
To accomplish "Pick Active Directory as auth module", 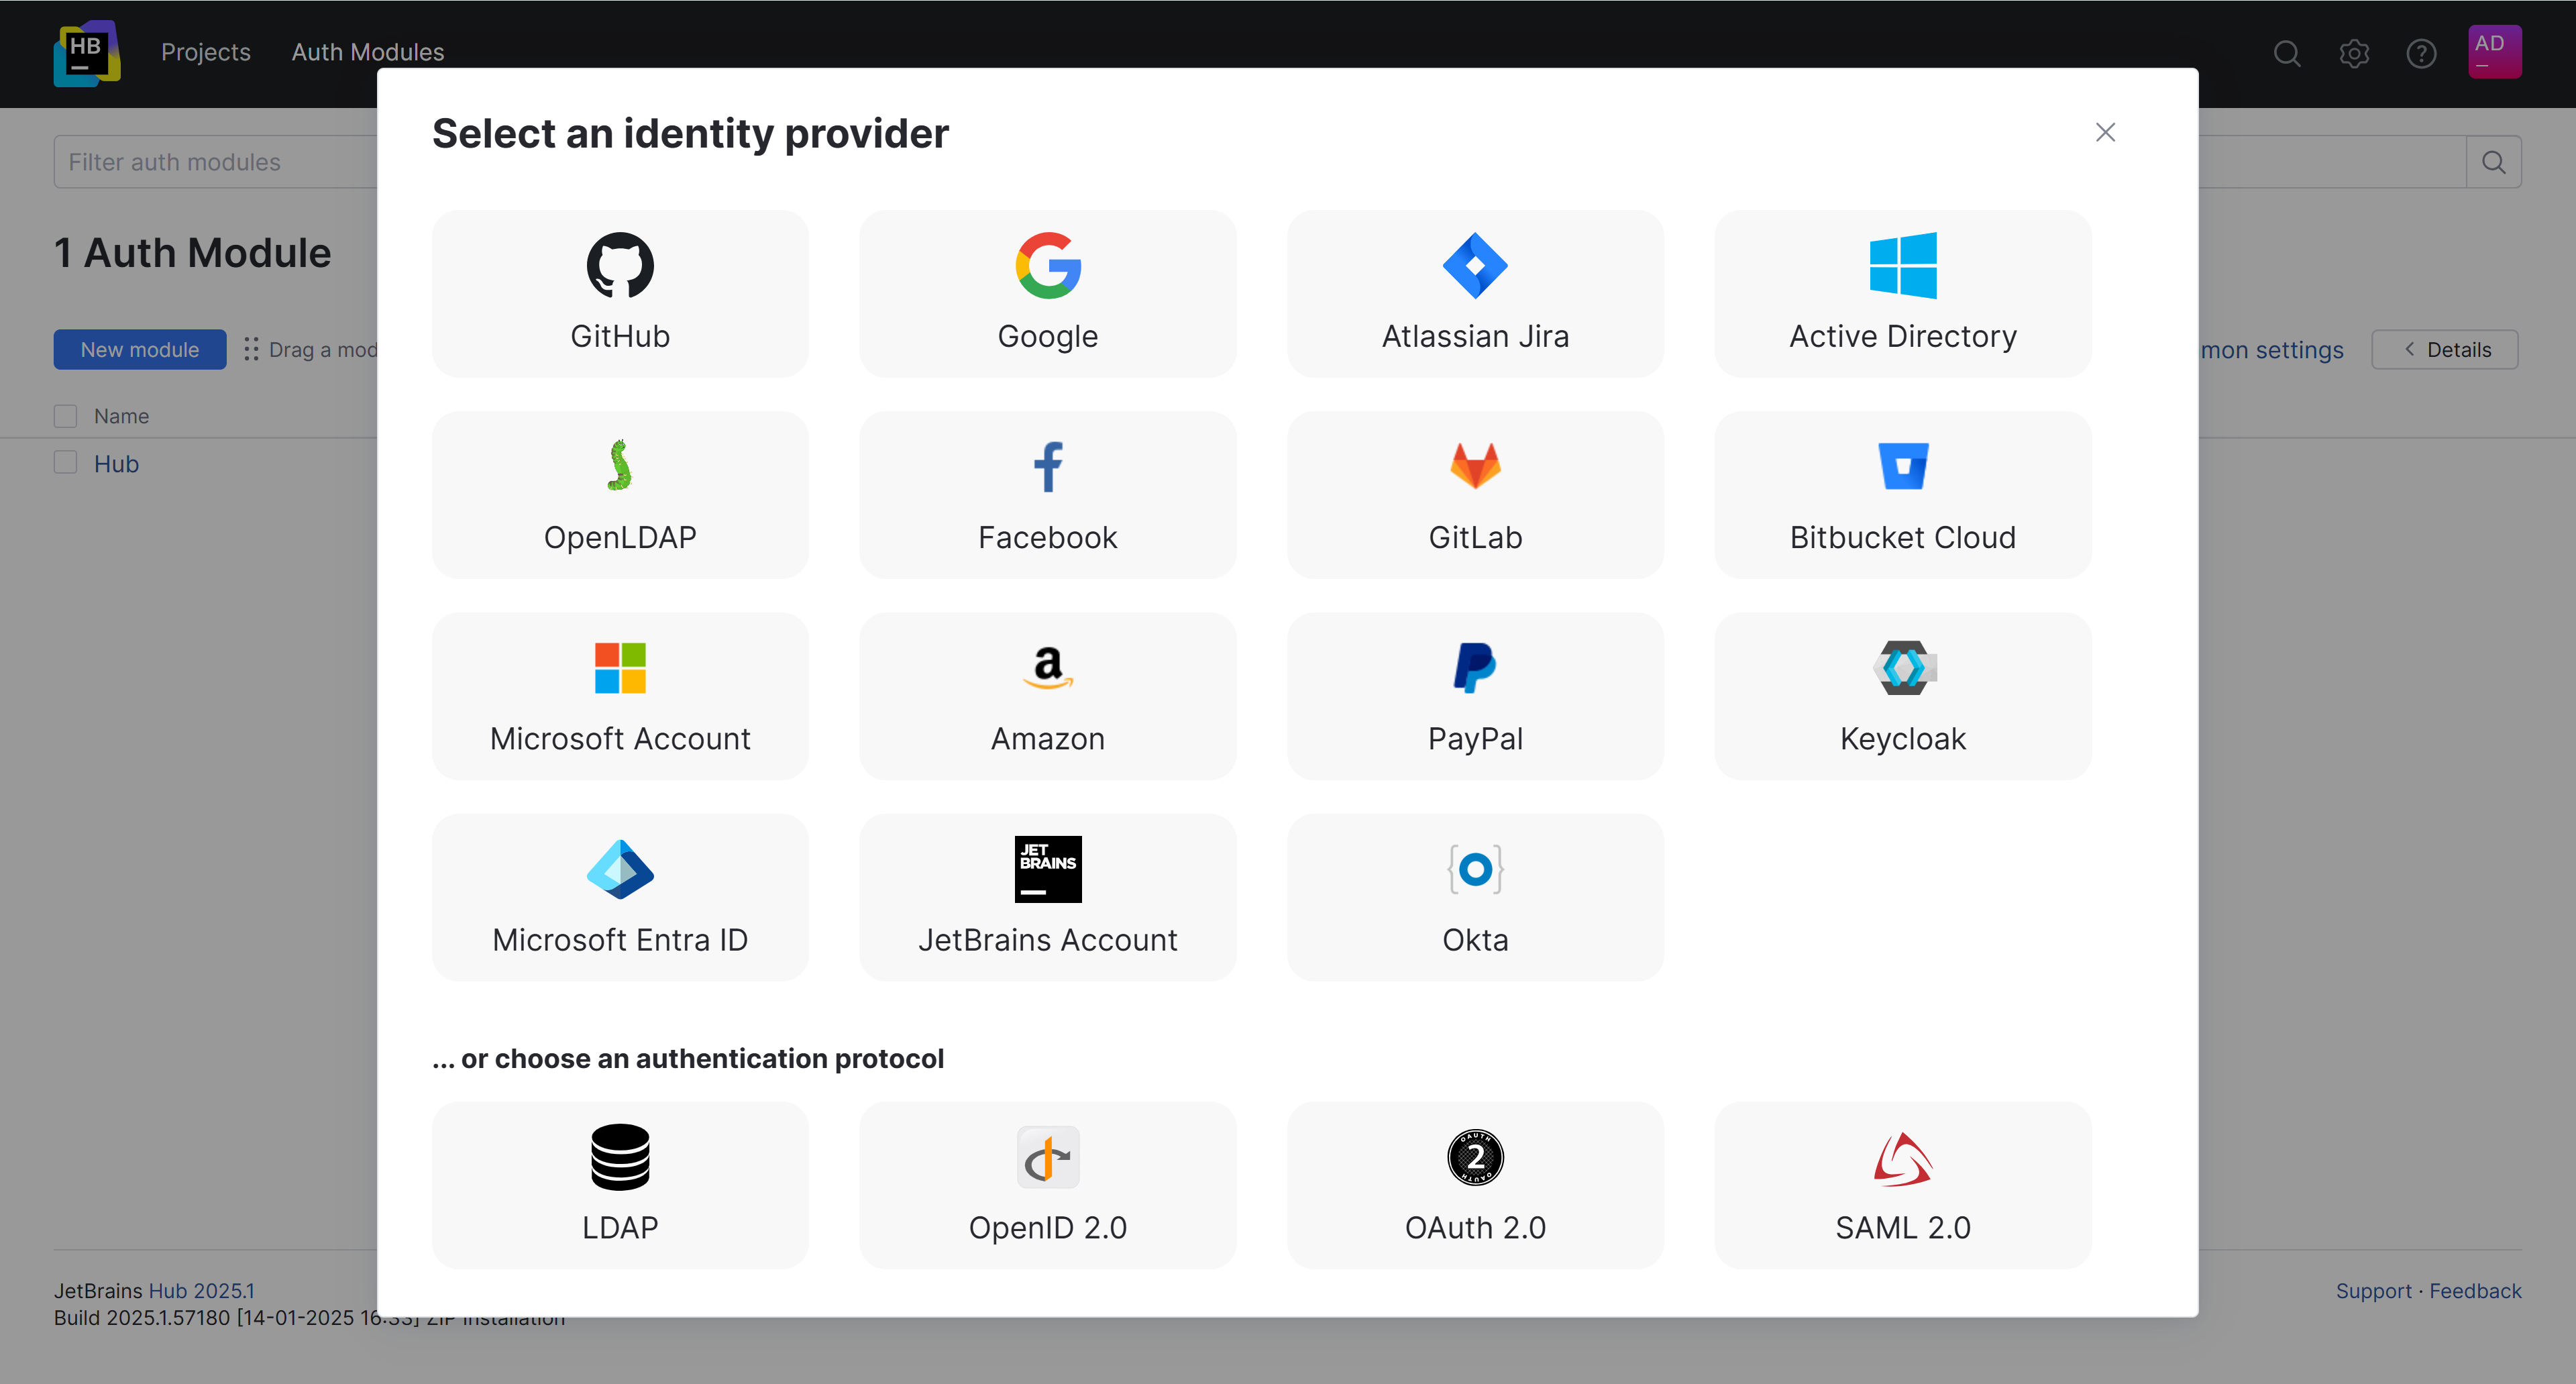I will pyautogui.click(x=1901, y=293).
